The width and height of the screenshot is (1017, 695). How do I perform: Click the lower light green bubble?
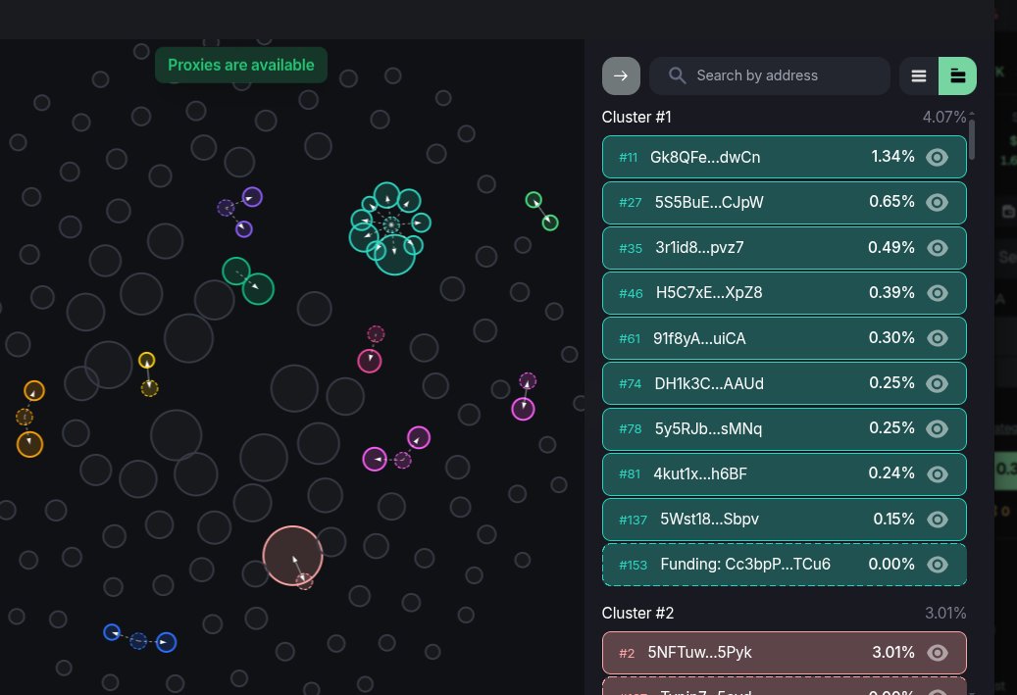click(550, 223)
